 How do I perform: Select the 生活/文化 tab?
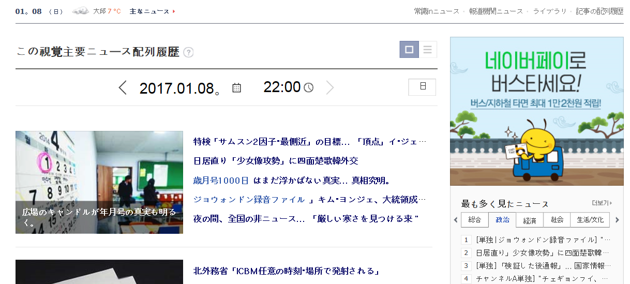point(590,220)
